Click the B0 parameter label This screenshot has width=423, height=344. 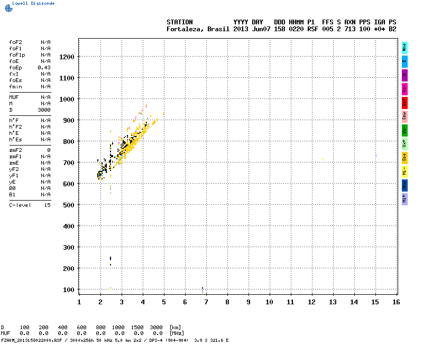tap(12, 188)
